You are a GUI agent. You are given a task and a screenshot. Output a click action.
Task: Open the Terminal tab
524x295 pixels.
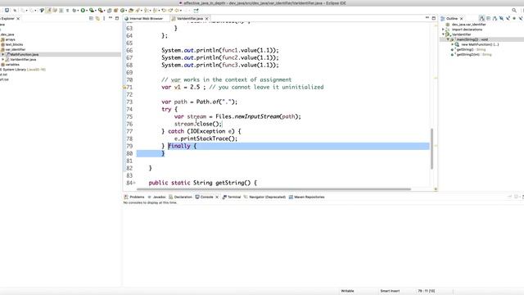tap(232, 197)
